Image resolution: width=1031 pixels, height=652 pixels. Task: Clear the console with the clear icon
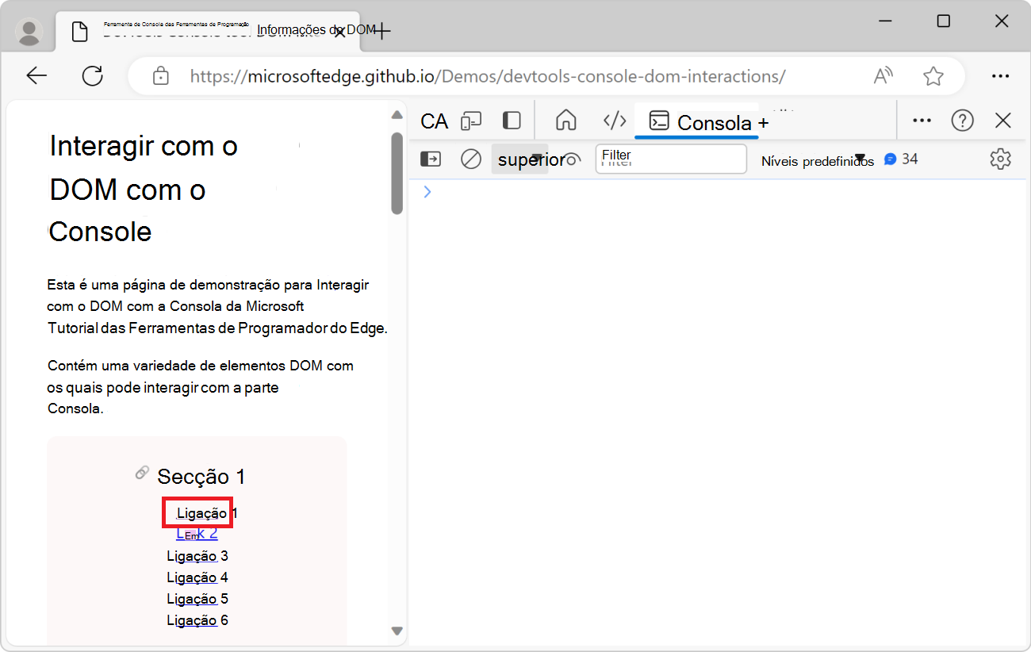[470, 159]
